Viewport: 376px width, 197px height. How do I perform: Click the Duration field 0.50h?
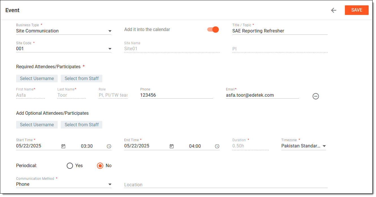tap(250, 146)
